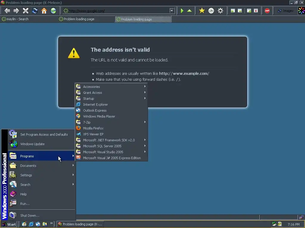Image resolution: width=305 pixels, height=228 pixels.
Task: Open the Startup folder submenu
Action: click(x=111, y=99)
